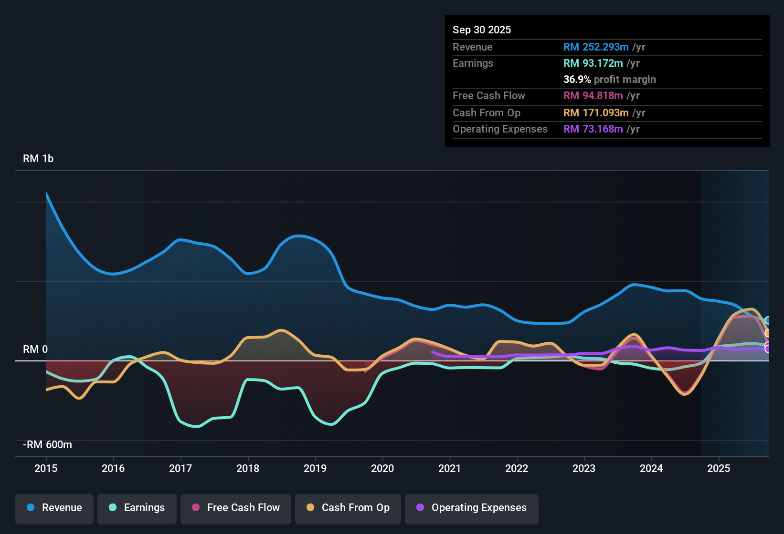Click the pink Free Cash Flow legend dot
Image resolution: width=784 pixels, height=534 pixels.
[x=196, y=508]
